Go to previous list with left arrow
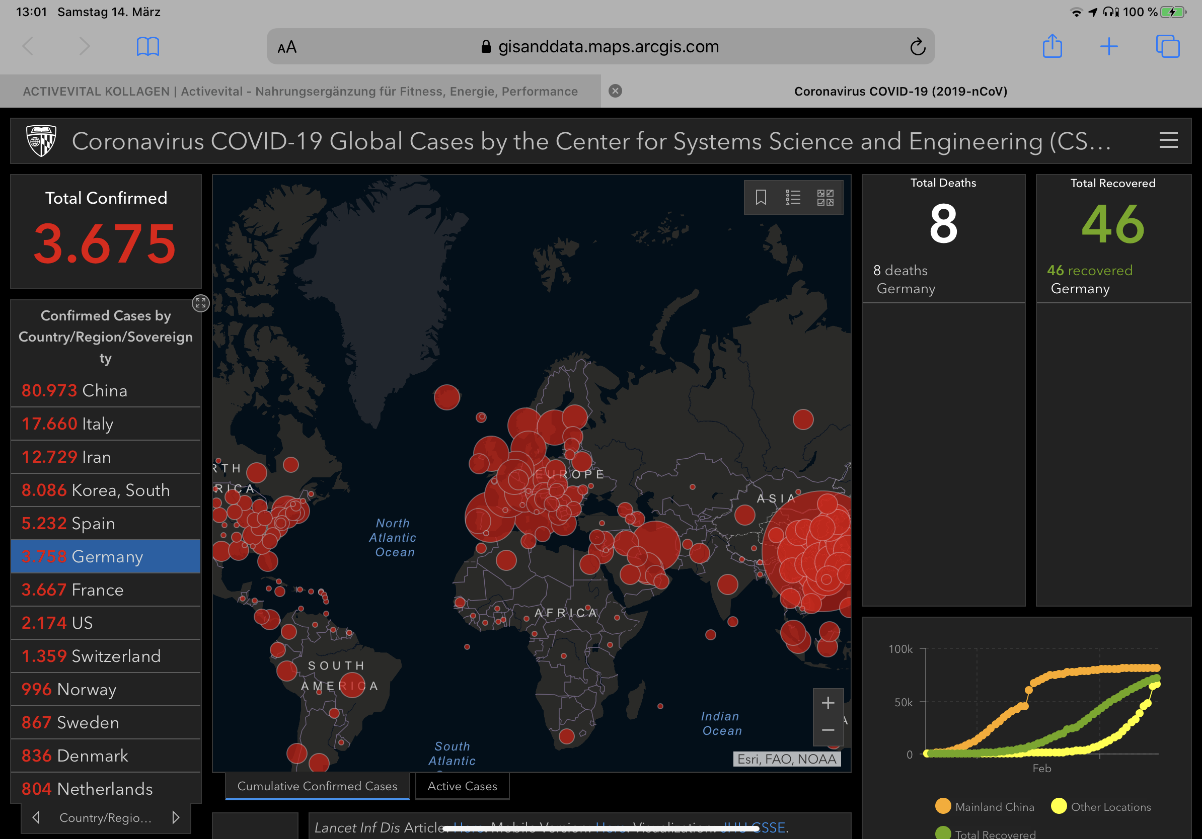This screenshot has width=1202, height=839. tap(36, 817)
